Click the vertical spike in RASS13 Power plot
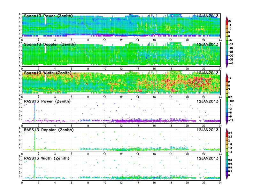This screenshot has height=196, width=253. tap(35, 111)
